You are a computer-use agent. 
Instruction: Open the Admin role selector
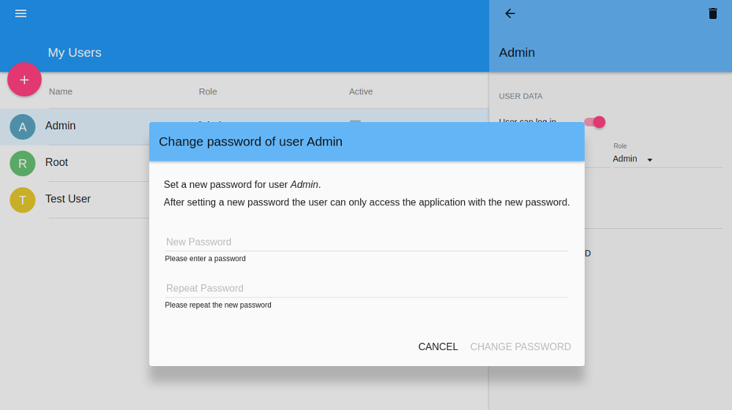tap(632, 159)
